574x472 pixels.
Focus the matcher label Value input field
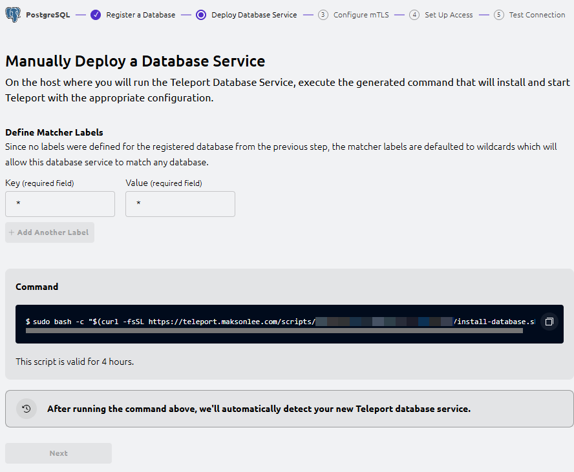coord(180,204)
